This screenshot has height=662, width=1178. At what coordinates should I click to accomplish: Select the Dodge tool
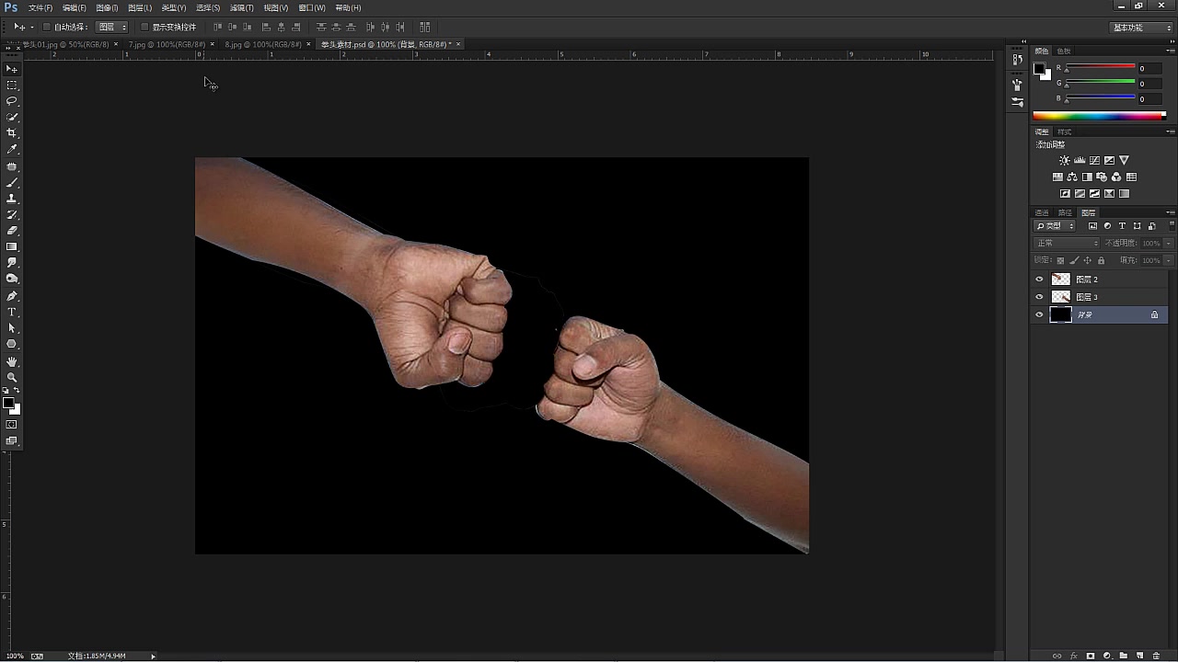tap(12, 279)
